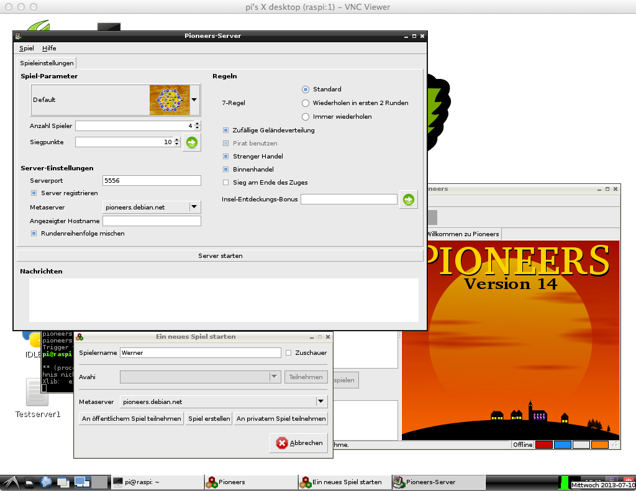Viewport: 636px width, 491px height.
Task: Disable the Strenger Handel checkbox
Action: [226, 156]
